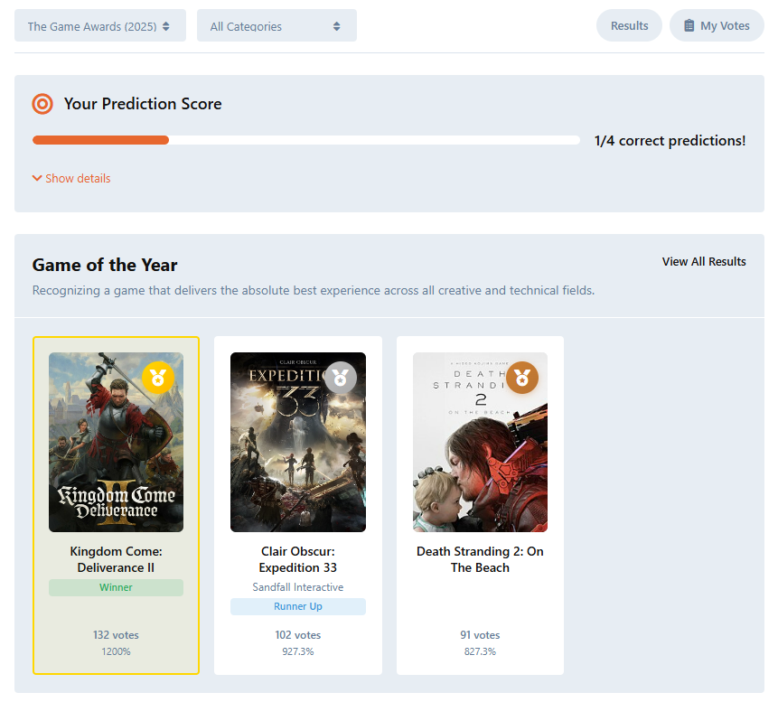Click the Your Prediction Score heading
The width and height of the screenshot is (778, 702).
[x=143, y=104]
